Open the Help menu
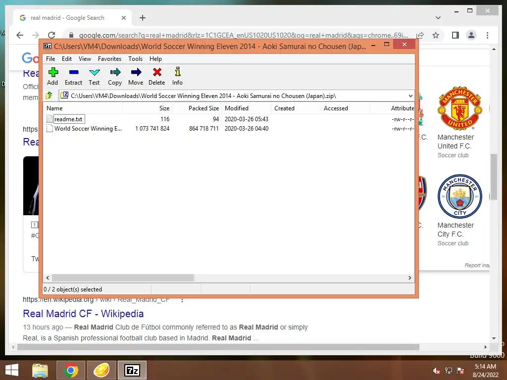Image resolution: width=507 pixels, height=380 pixels. 155,59
